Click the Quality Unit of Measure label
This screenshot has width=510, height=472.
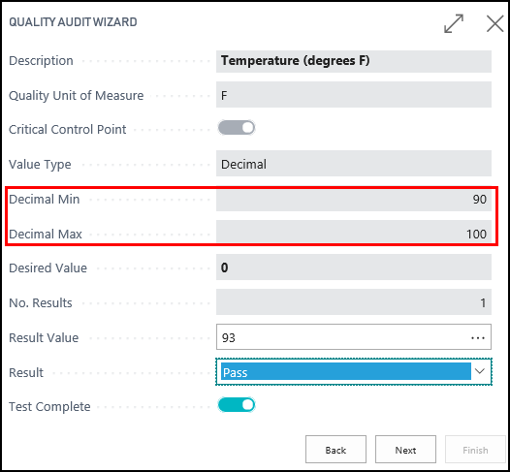point(76,96)
